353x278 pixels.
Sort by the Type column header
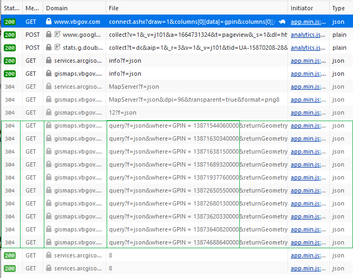338,8
